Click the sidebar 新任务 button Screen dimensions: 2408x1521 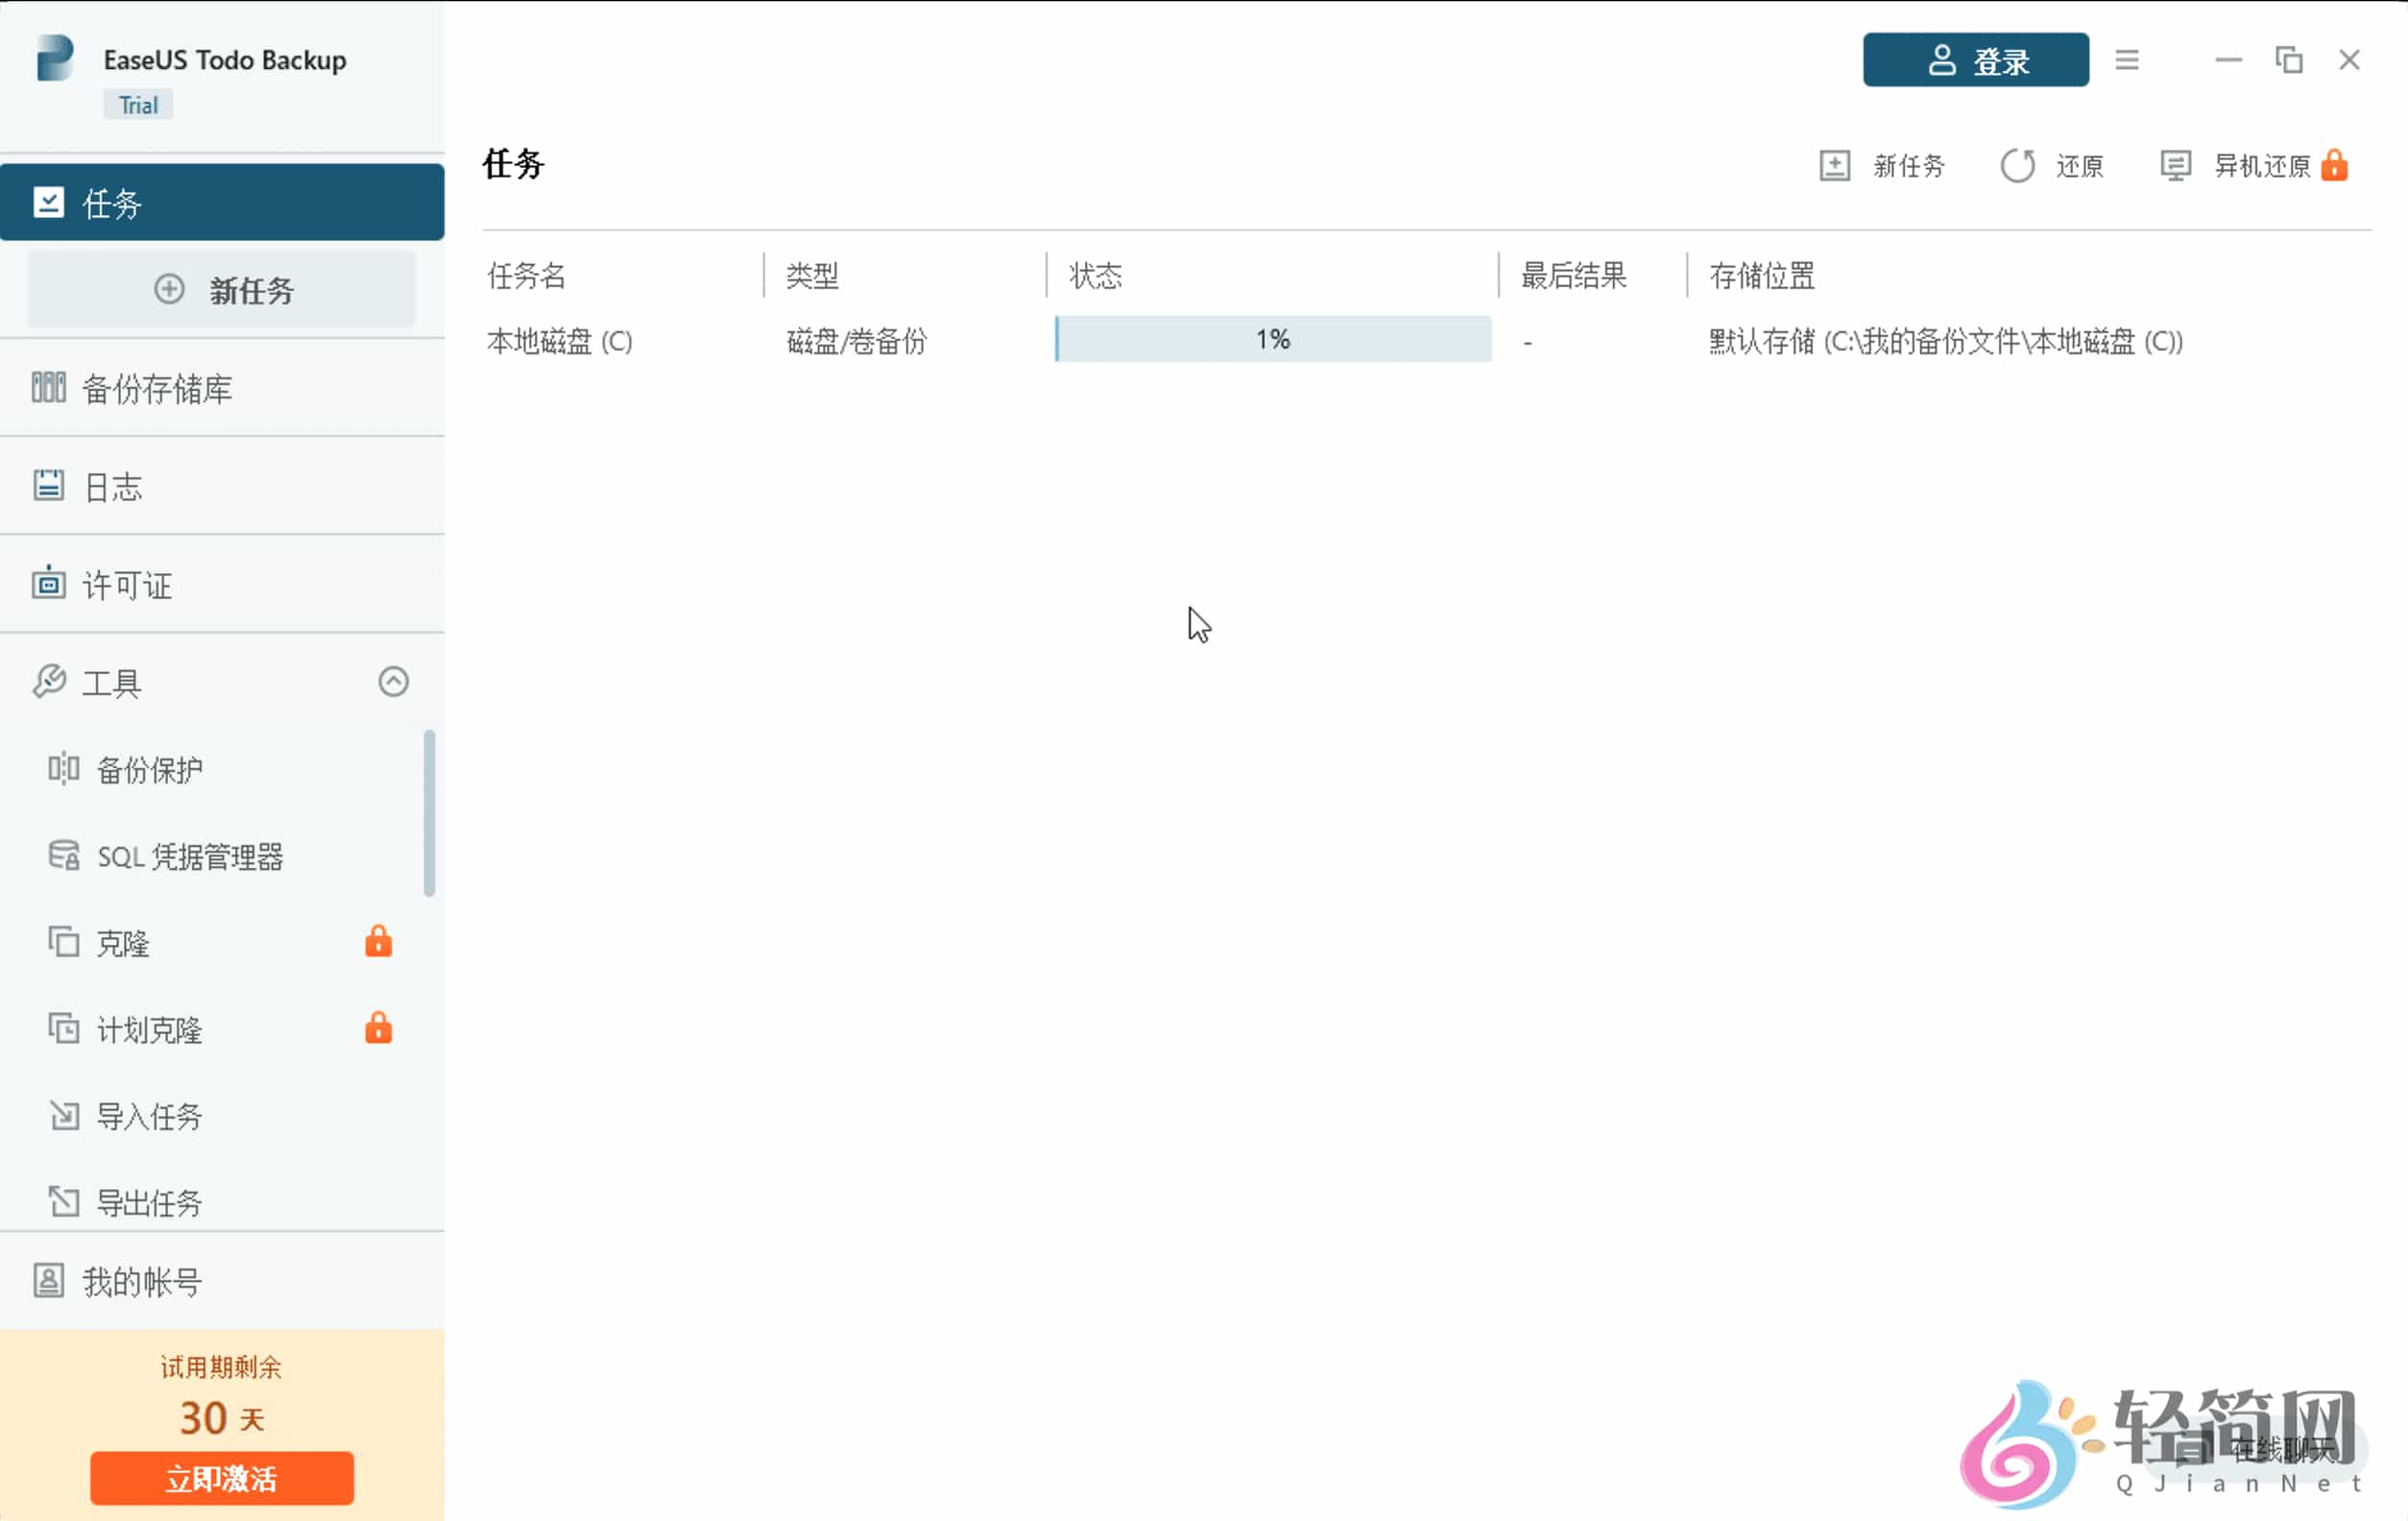point(221,290)
